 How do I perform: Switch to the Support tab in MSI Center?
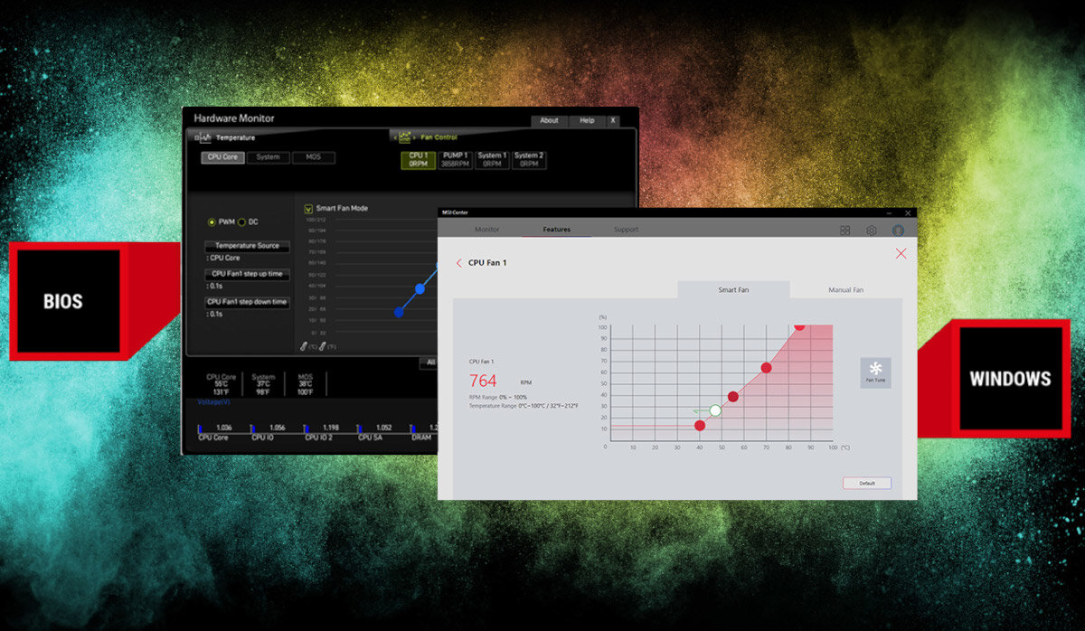626,230
